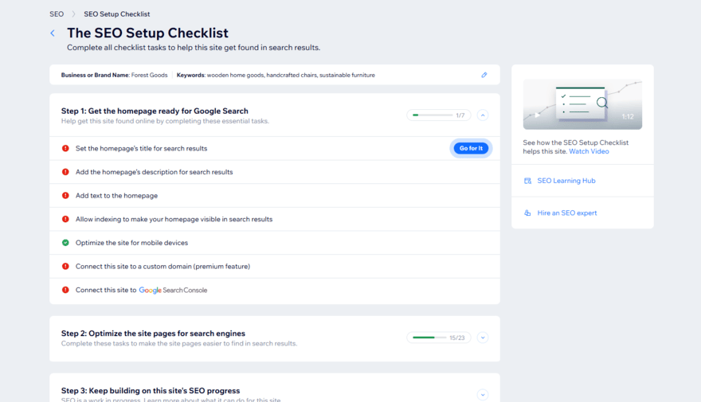The width and height of the screenshot is (701, 402).
Task: Select 'Allow indexing' homepage task
Action: point(174,220)
